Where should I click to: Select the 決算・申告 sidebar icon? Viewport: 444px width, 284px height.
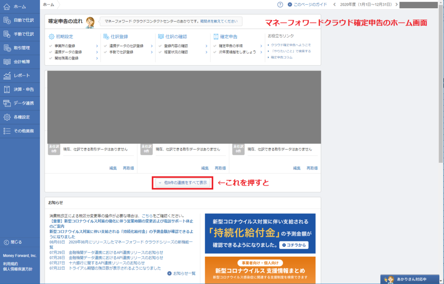(7, 89)
